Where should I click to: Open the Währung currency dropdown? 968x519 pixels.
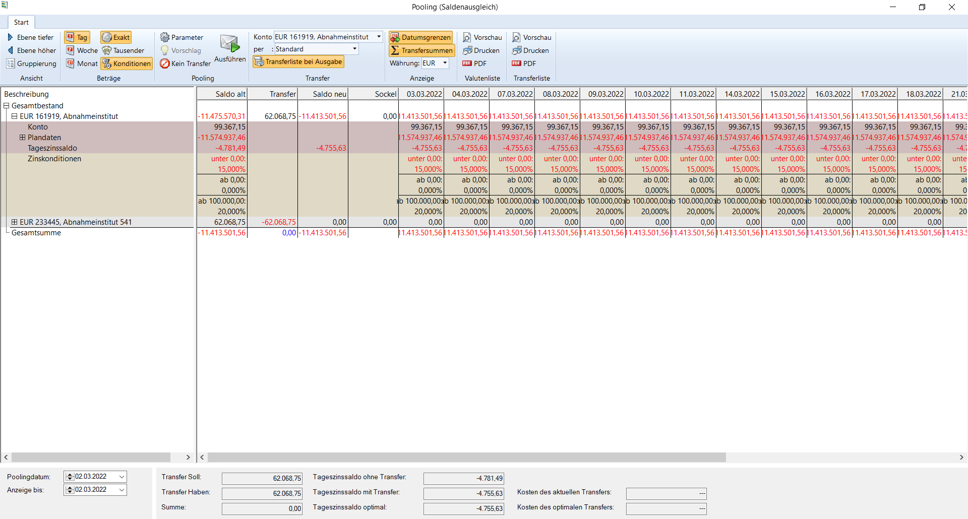click(x=445, y=63)
